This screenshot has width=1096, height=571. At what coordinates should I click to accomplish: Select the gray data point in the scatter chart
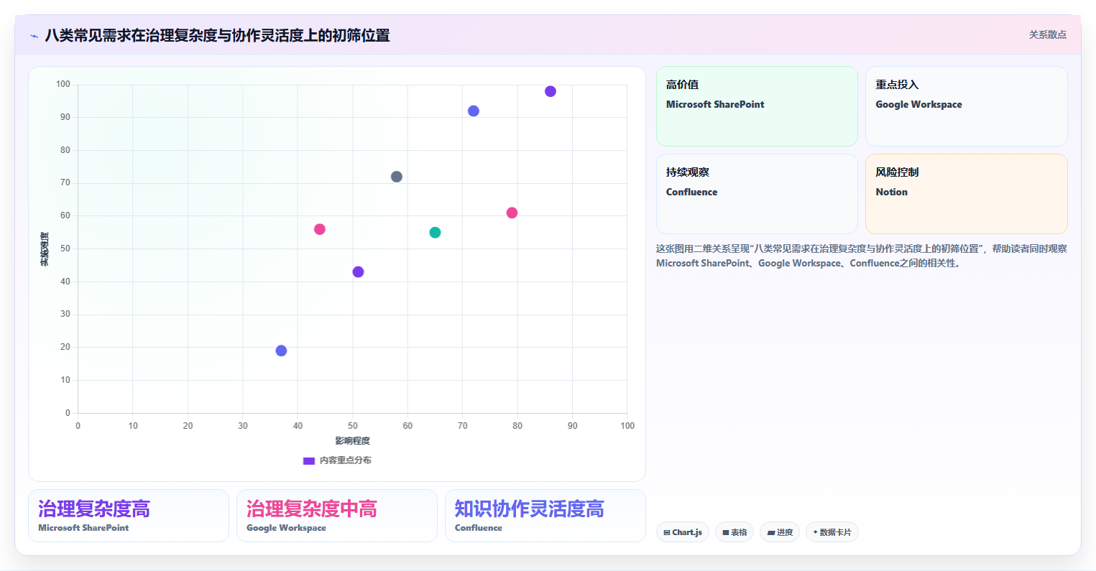pyautogui.click(x=397, y=177)
